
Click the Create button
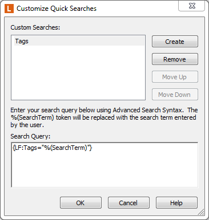click(x=175, y=42)
